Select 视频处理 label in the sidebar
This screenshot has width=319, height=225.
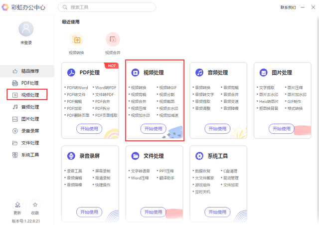tap(30, 95)
